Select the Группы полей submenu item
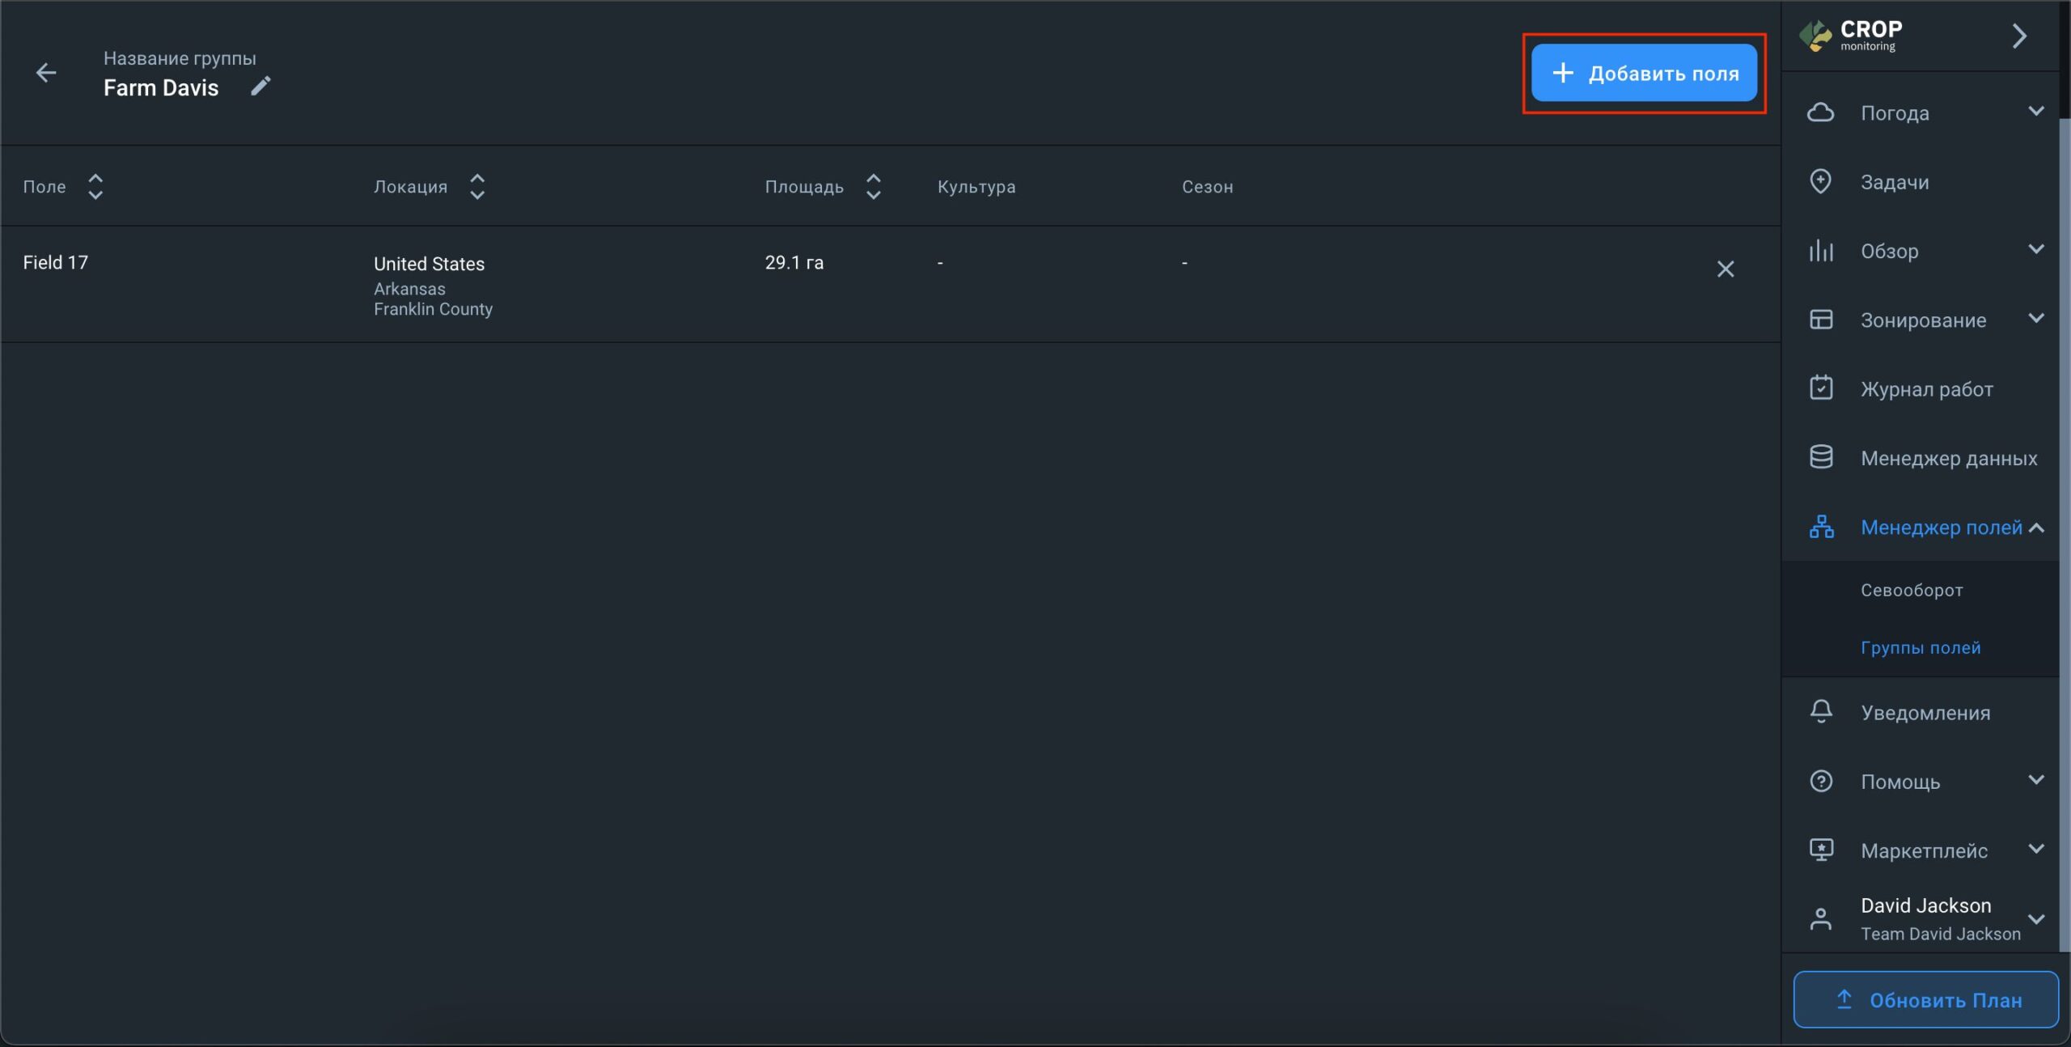 [x=1920, y=647]
